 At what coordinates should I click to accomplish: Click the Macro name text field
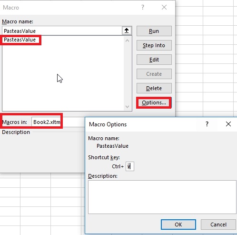pos(62,31)
